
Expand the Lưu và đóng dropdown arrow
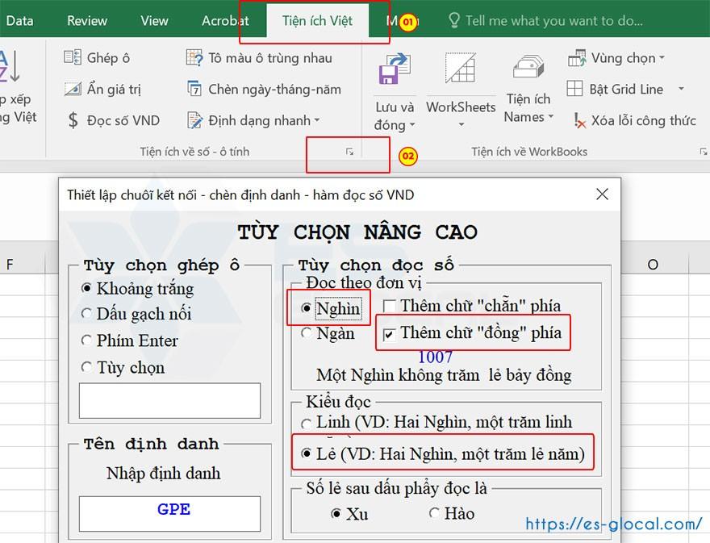pos(412,124)
